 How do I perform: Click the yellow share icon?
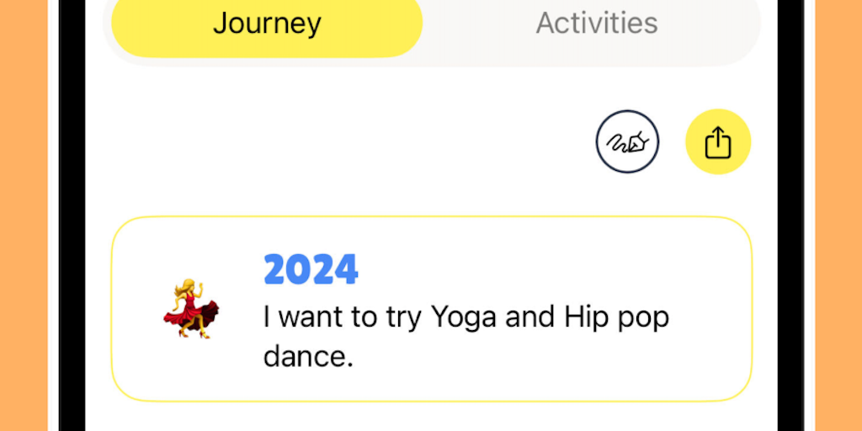point(718,142)
